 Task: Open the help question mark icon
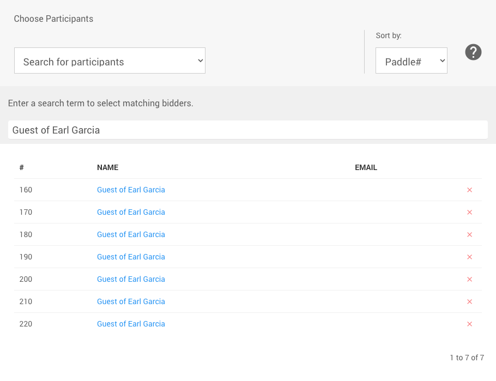point(473,52)
